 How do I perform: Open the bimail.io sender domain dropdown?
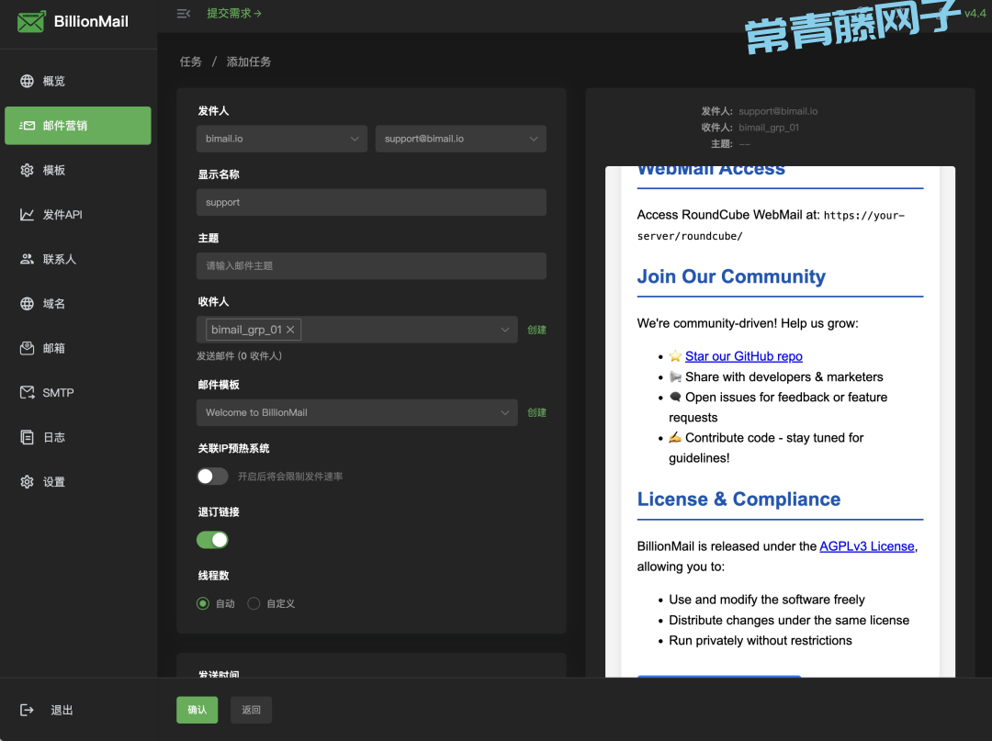coord(282,139)
